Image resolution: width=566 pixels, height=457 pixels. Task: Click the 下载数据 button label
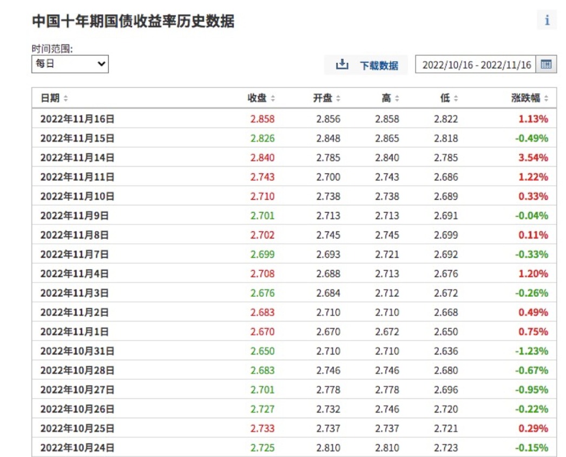(379, 66)
